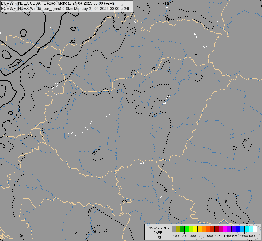Screen dimensions: 262x241
Task: Select the cyan swatch after the 3000 tick
Action: tap(247, 229)
